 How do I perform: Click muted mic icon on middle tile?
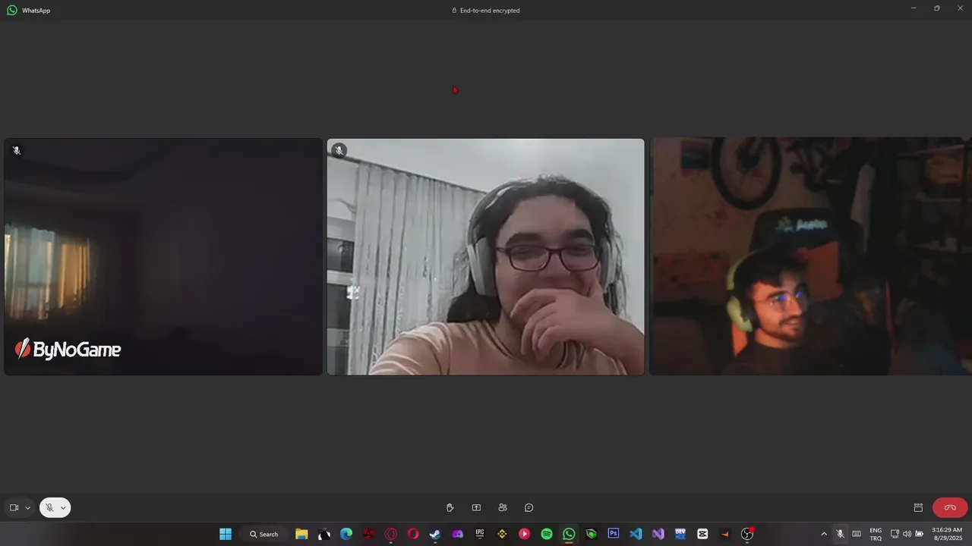(x=339, y=150)
